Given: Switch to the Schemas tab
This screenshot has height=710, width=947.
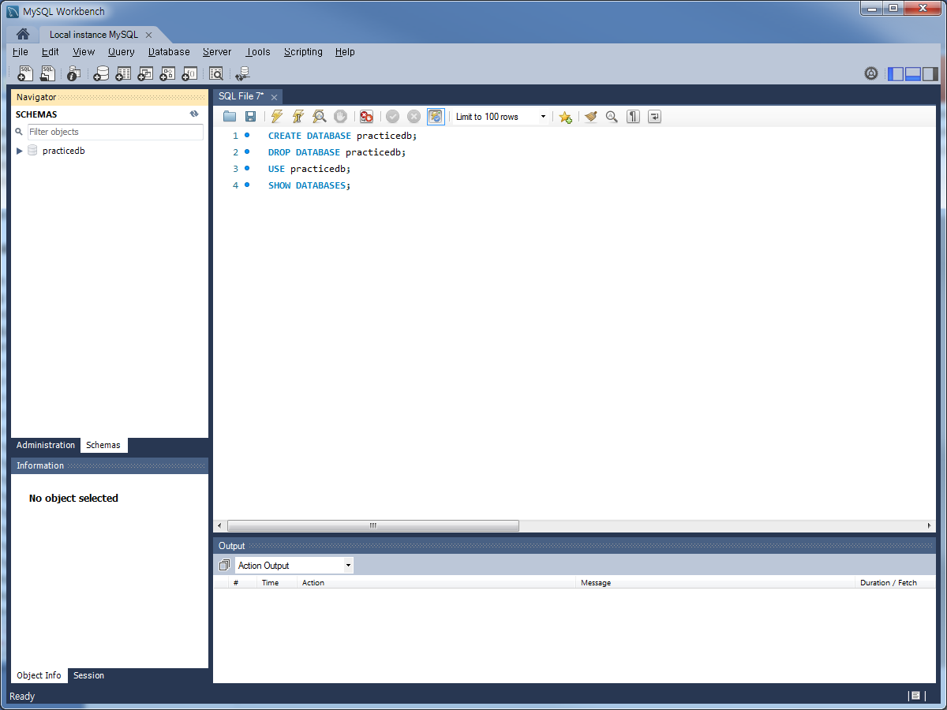Looking at the screenshot, I should point(103,445).
